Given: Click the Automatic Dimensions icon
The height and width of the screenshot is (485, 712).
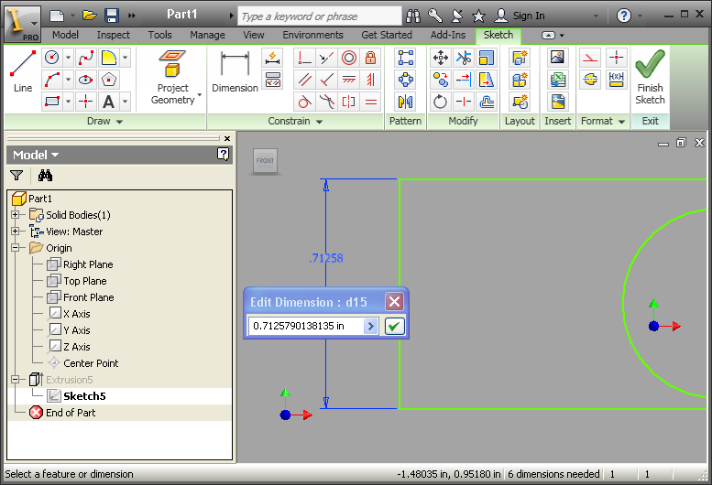Looking at the screenshot, I should [x=272, y=58].
